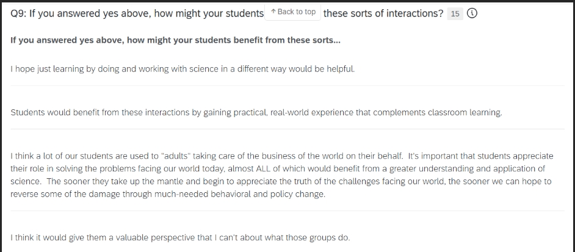Click the question title text 'these sorts of interactions?'
This screenshot has width=575, height=252.
tap(383, 13)
